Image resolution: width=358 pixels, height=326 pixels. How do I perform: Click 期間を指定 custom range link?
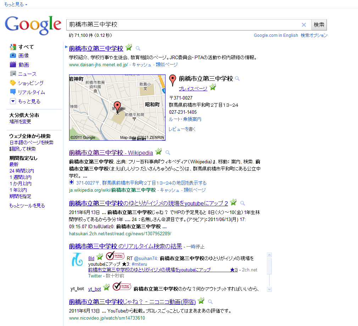click(20, 196)
